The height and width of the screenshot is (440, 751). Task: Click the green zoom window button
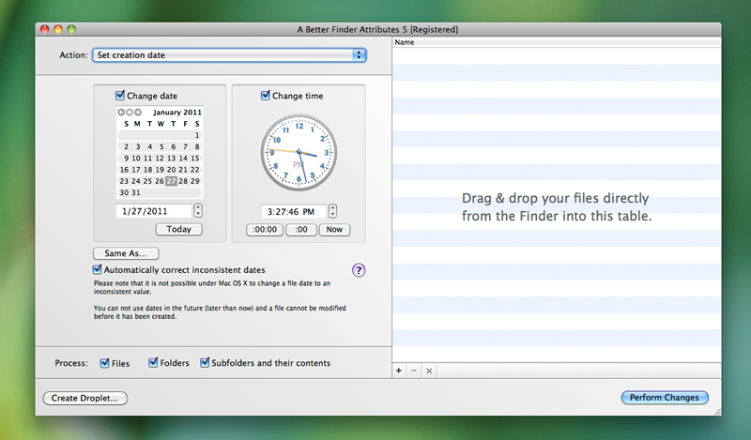coord(71,29)
